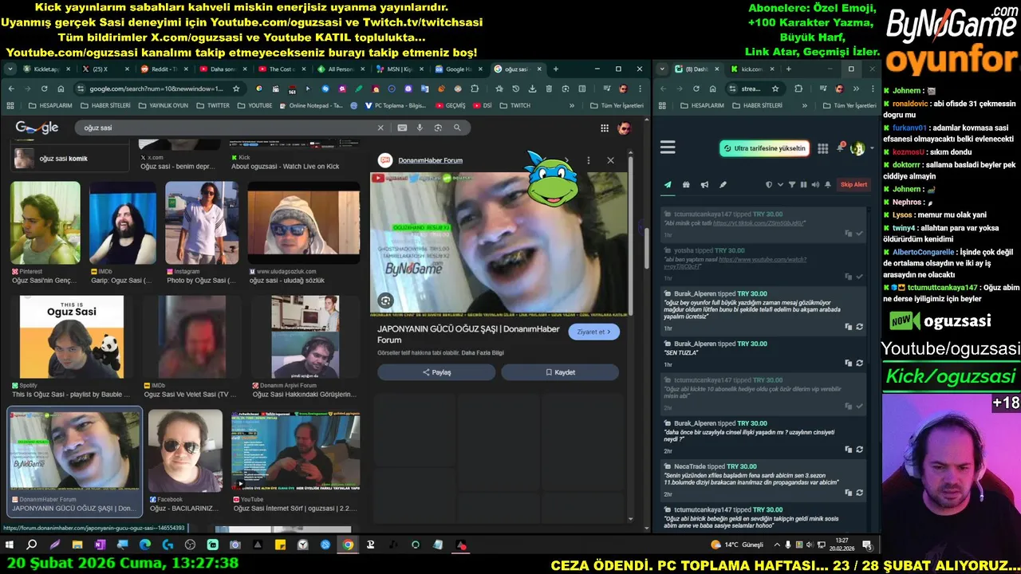
Task: Open a new tab in left browser
Action: pos(556,69)
